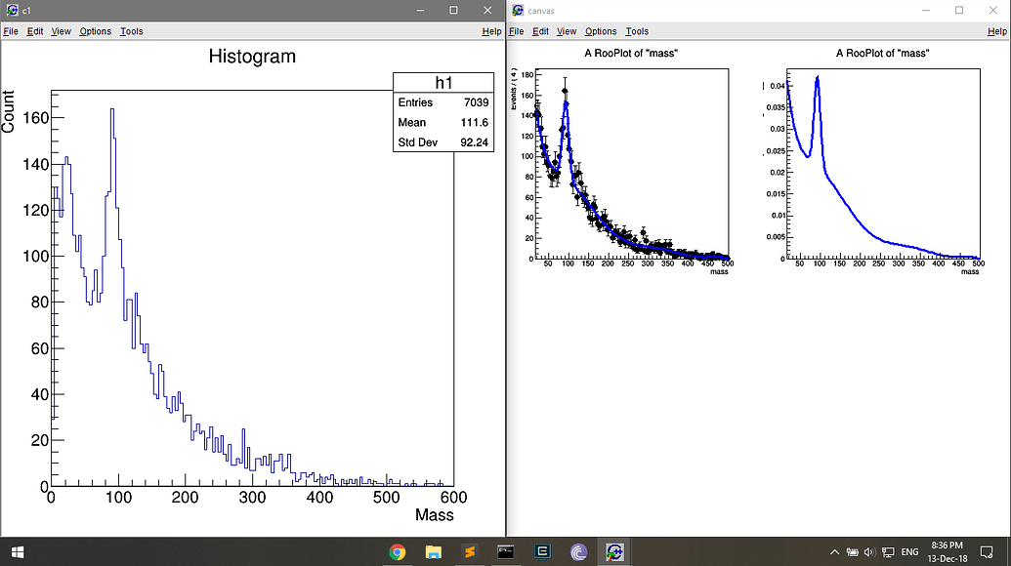This screenshot has height=566, width=1011.
Task: Open the Edit menu in the c1 window
Action: click(x=33, y=31)
